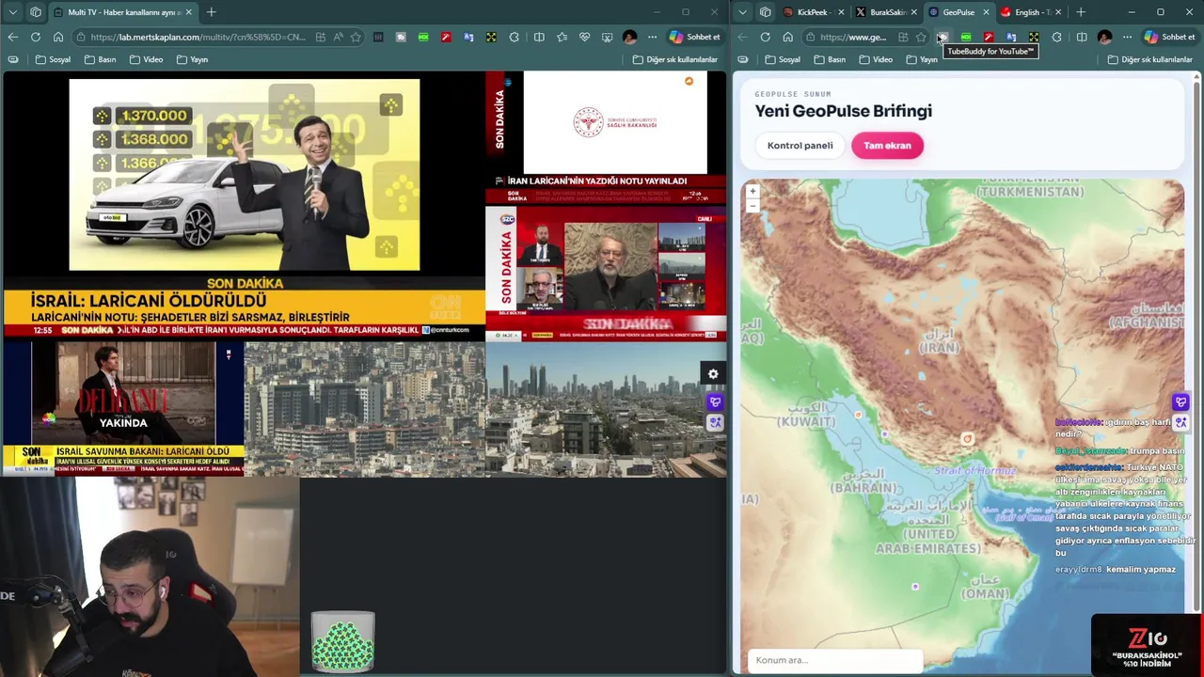Open Sosyal bookmark folder in right browser
The width and height of the screenshot is (1204, 677).
(783, 59)
